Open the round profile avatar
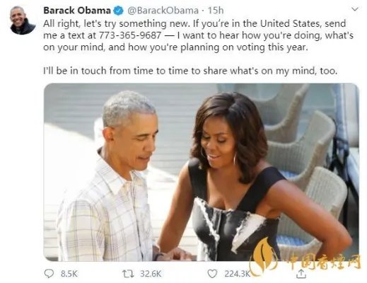 tap(22, 21)
